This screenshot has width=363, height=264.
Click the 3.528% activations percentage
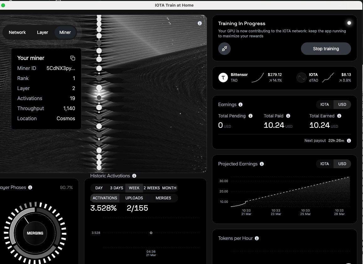(x=103, y=208)
